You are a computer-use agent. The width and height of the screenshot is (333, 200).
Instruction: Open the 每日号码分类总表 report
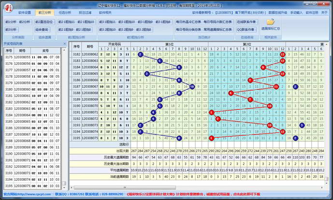[188, 30]
